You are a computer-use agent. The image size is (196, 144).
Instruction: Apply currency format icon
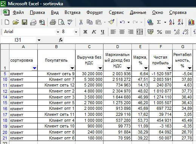(x=150, y=32)
